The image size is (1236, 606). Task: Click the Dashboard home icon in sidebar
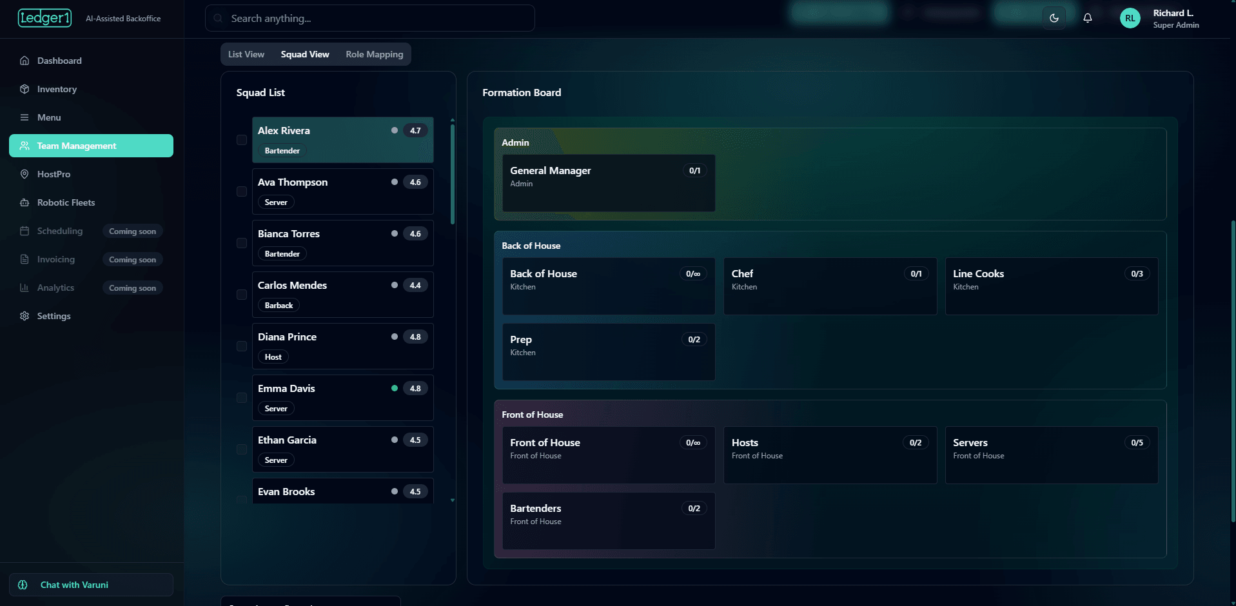25,61
